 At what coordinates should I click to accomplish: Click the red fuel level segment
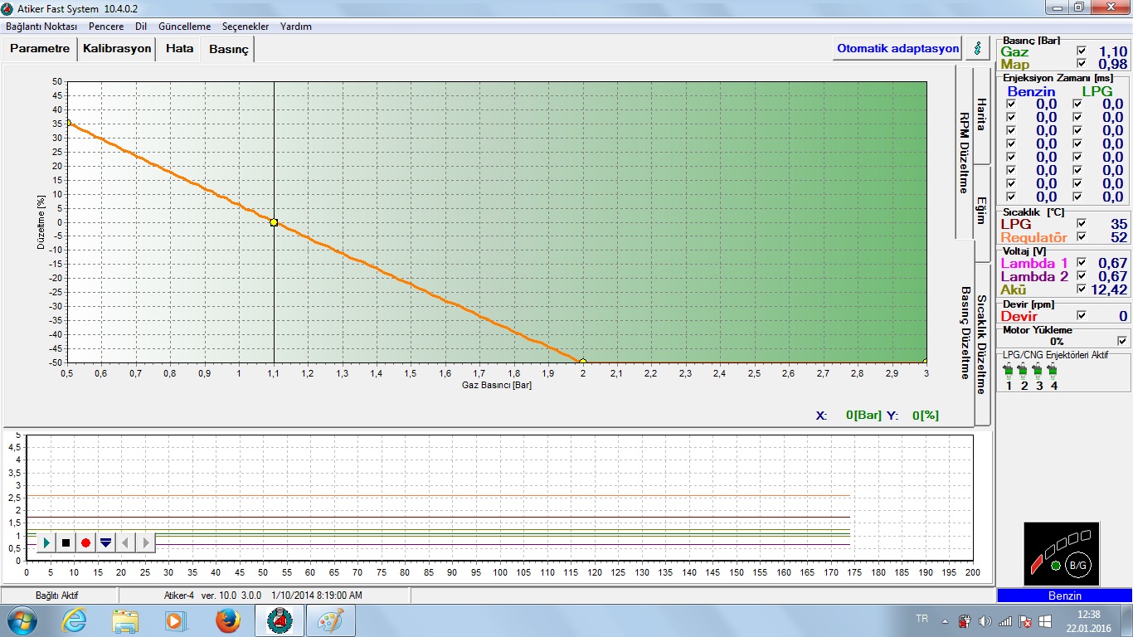(1037, 564)
